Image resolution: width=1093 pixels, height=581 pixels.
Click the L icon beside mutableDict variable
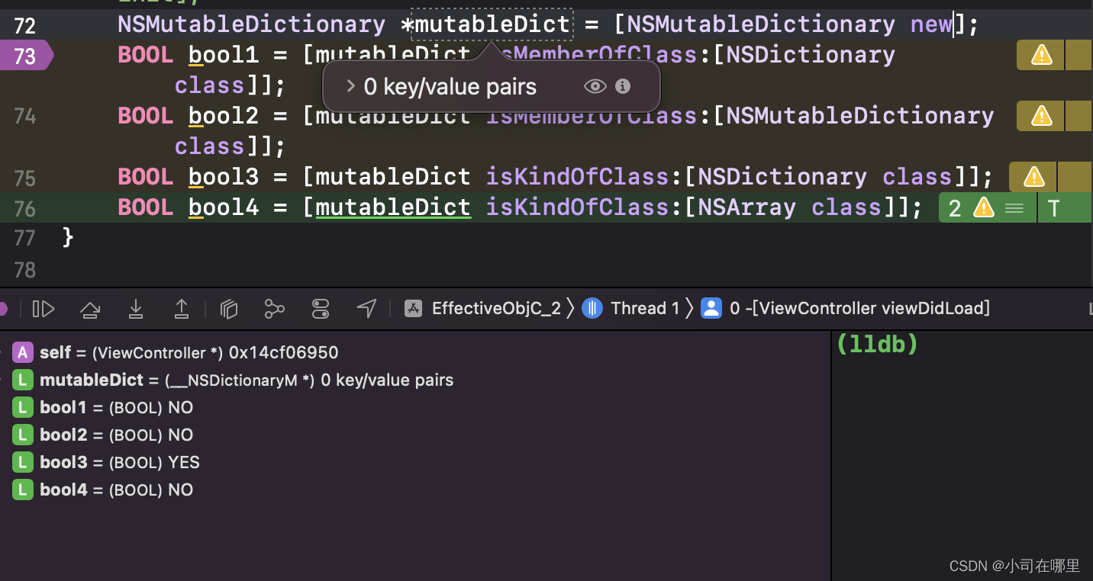(23, 380)
